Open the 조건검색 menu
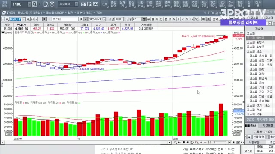 click(x=159, y=4)
